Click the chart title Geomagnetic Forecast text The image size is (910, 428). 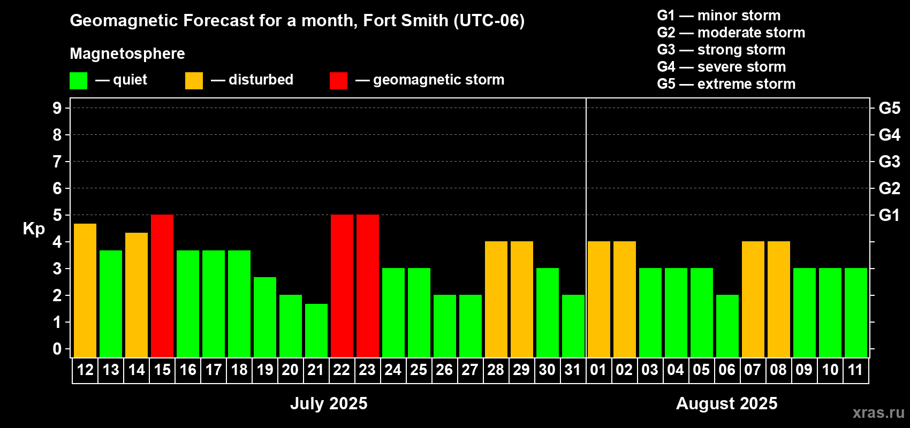tap(297, 21)
